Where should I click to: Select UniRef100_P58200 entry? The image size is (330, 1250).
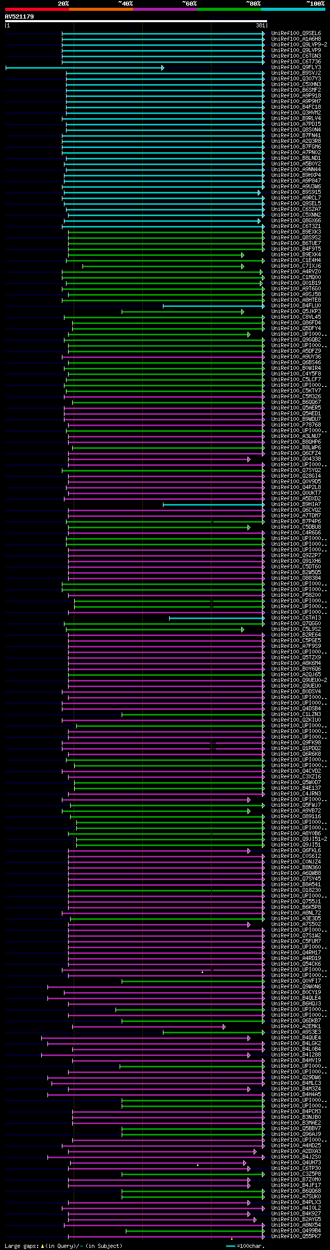pyautogui.click(x=296, y=595)
